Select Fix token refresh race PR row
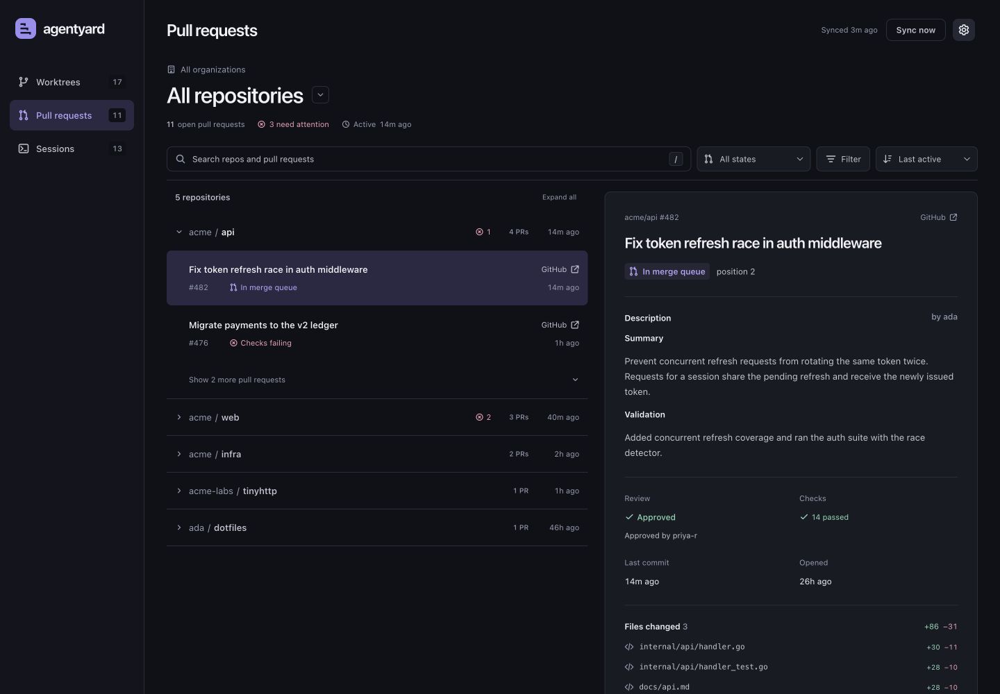The width and height of the screenshot is (1000, 694). click(x=377, y=278)
